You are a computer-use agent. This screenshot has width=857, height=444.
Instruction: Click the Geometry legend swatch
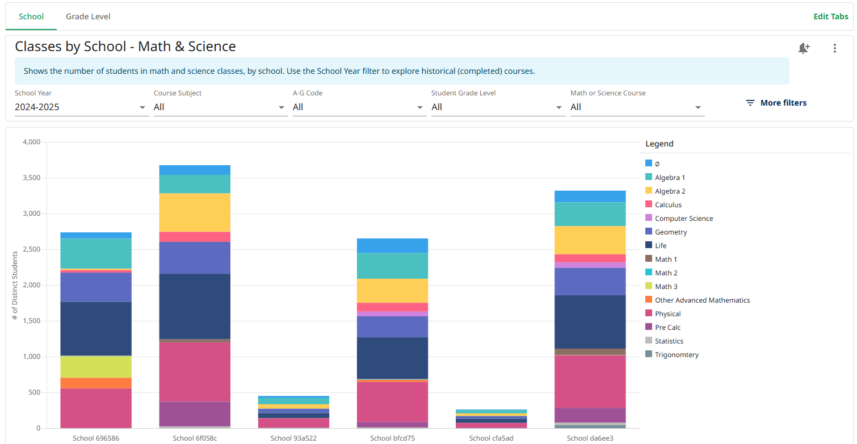[x=649, y=232]
